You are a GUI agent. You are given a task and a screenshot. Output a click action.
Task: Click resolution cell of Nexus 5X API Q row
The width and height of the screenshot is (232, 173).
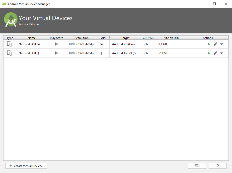point(81,53)
